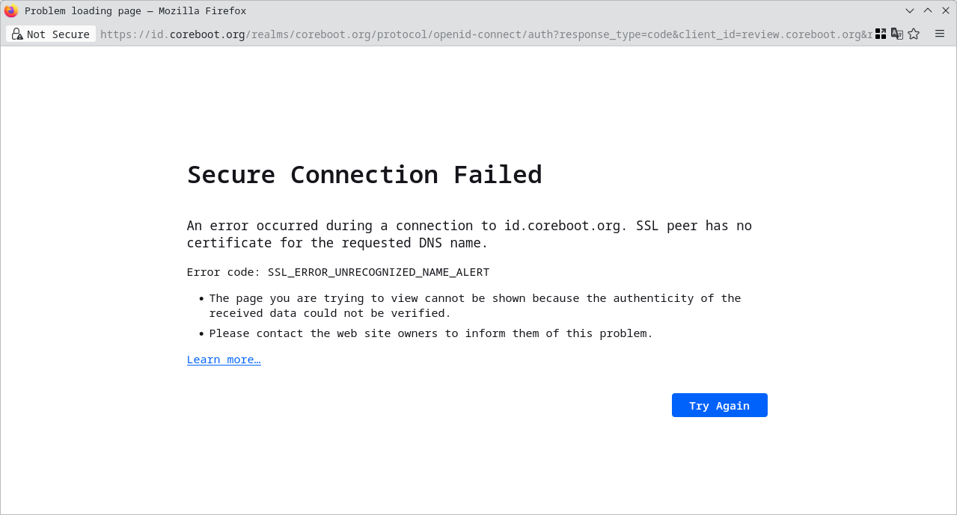Click the error description mentioning id.coreboot.org

pyautogui.click(x=469, y=234)
